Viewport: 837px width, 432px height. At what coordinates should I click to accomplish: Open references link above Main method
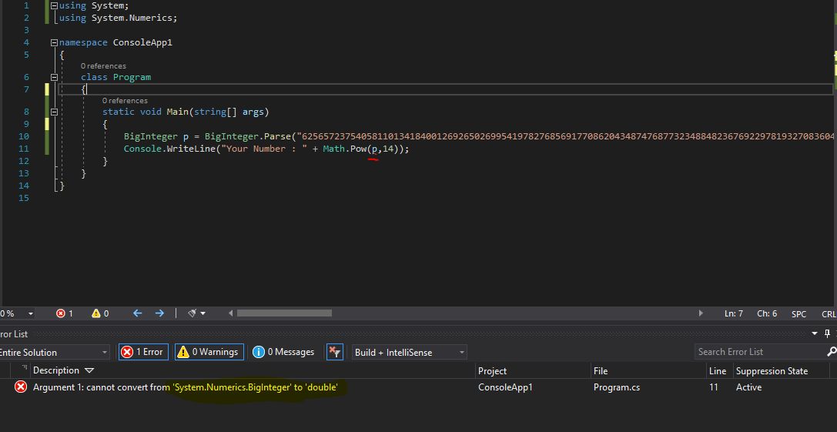[125, 100]
